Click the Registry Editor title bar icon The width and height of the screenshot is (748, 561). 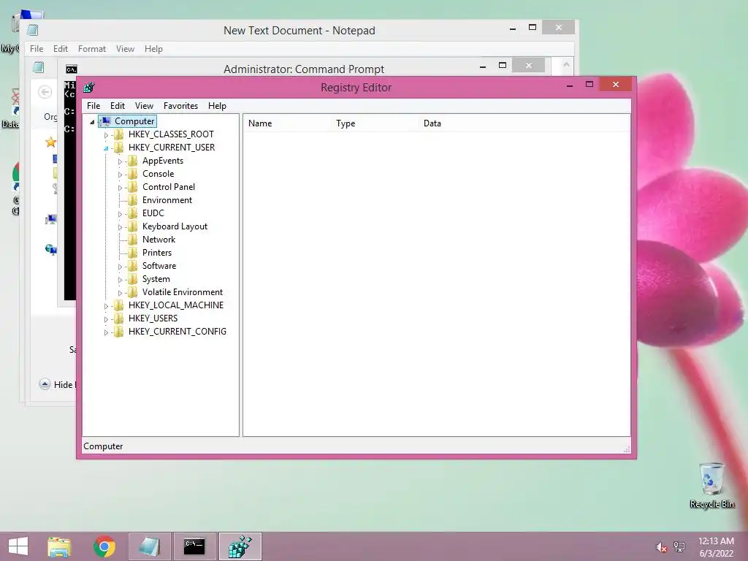88,88
